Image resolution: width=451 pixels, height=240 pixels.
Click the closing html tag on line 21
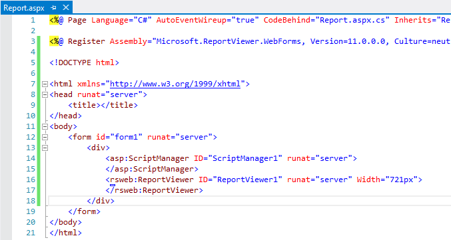click(x=65, y=233)
